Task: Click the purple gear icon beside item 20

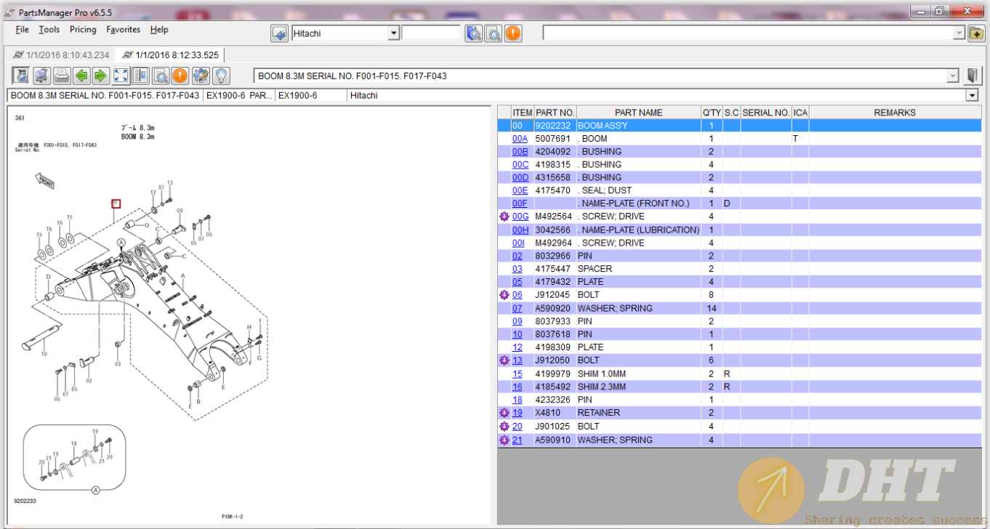Action: [x=504, y=427]
